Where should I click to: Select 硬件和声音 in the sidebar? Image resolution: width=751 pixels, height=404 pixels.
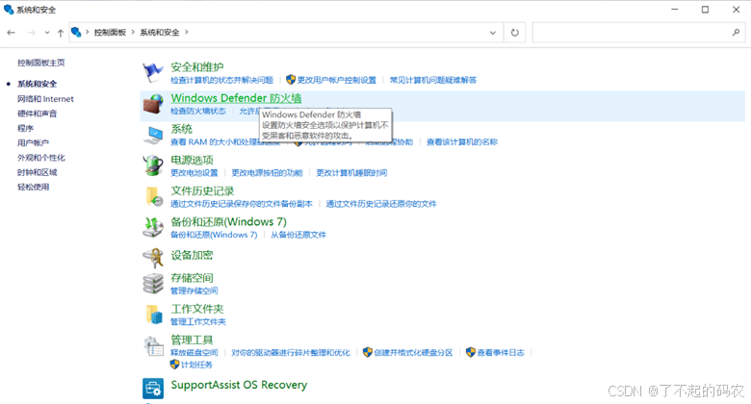38,114
